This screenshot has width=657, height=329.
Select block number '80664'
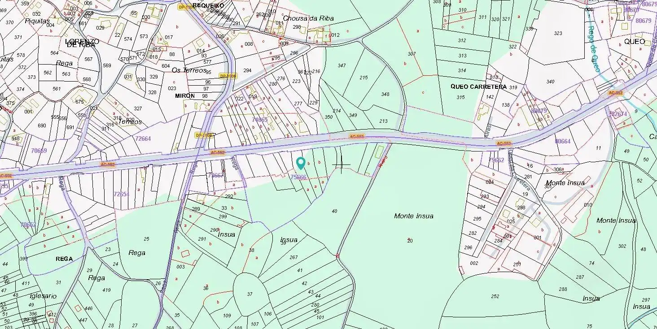tap(563, 141)
